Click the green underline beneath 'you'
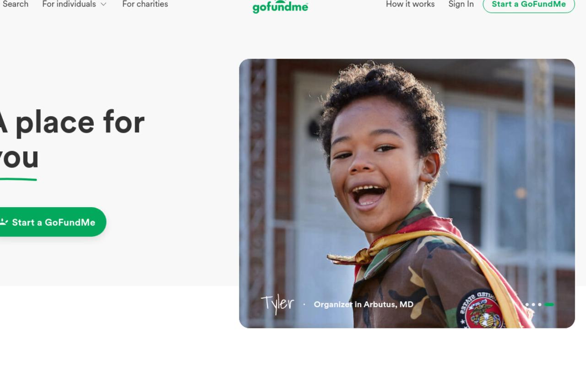 [x=18, y=179]
